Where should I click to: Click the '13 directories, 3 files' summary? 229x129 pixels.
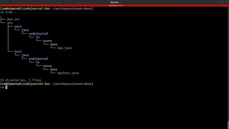click(x=21, y=80)
